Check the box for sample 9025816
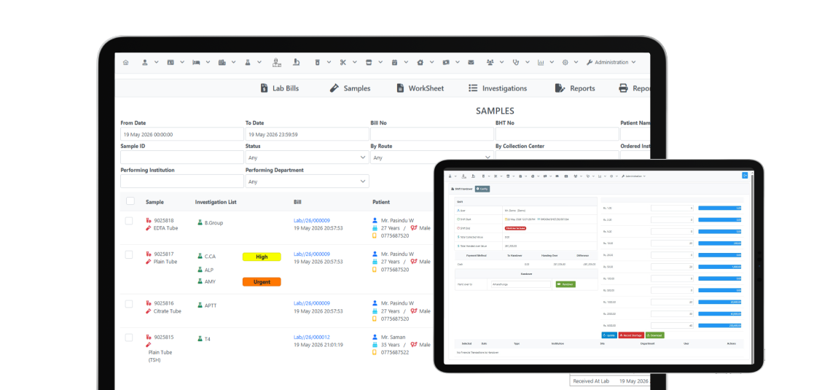The width and height of the screenshot is (830, 390). click(x=129, y=304)
